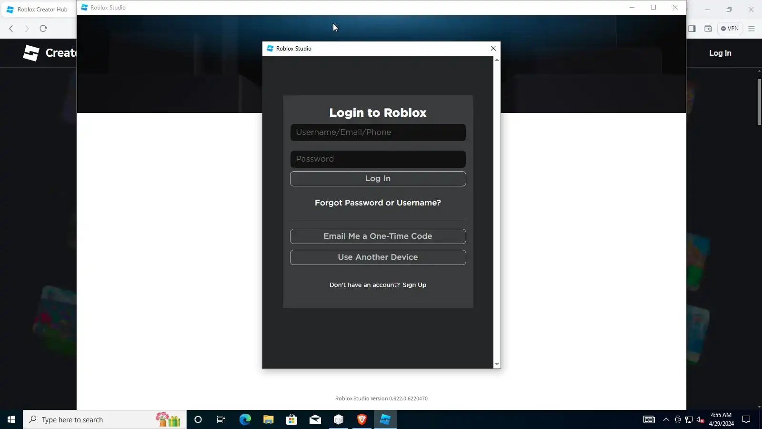Screen dimensions: 762x429
Task: Open the notification center icon
Action: pyautogui.click(x=746, y=419)
